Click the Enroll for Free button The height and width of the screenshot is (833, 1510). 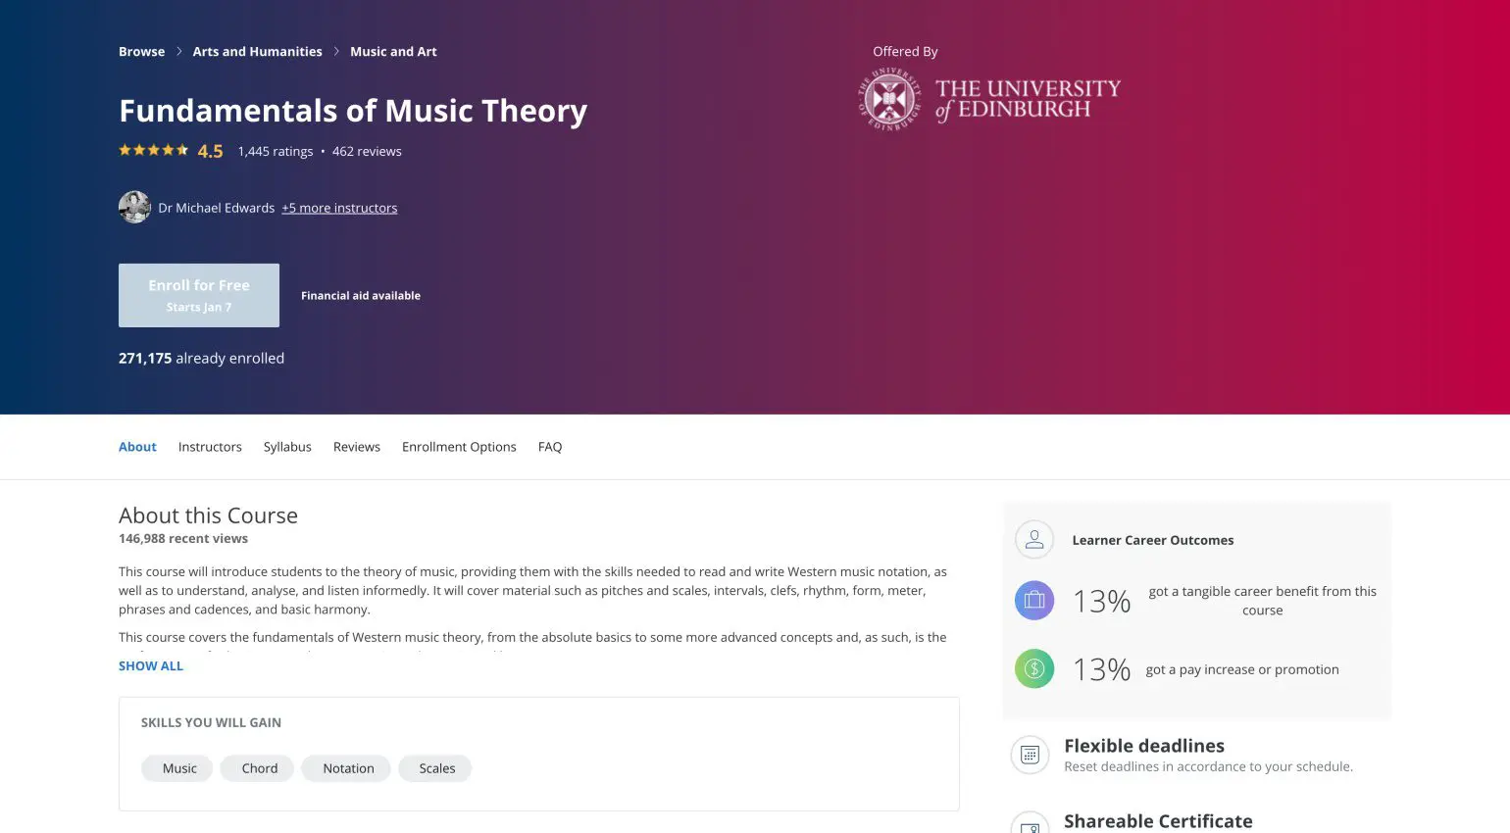coord(198,294)
